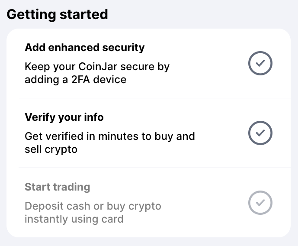Click the 'adding a 2FA device' text line
The width and height of the screenshot is (298, 246).
[75, 80]
